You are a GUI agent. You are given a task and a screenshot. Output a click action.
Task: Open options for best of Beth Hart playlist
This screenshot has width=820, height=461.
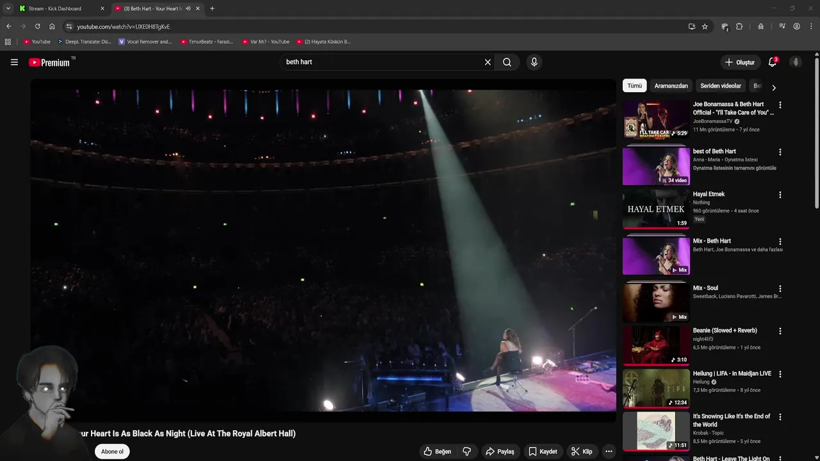pos(780,152)
